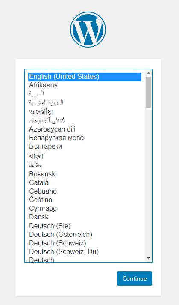Click the WordPress logo

(88, 30)
